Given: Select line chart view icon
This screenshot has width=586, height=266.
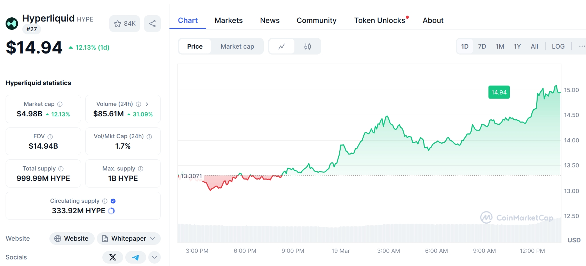Looking at the screenshot, I should click(282, 47).
